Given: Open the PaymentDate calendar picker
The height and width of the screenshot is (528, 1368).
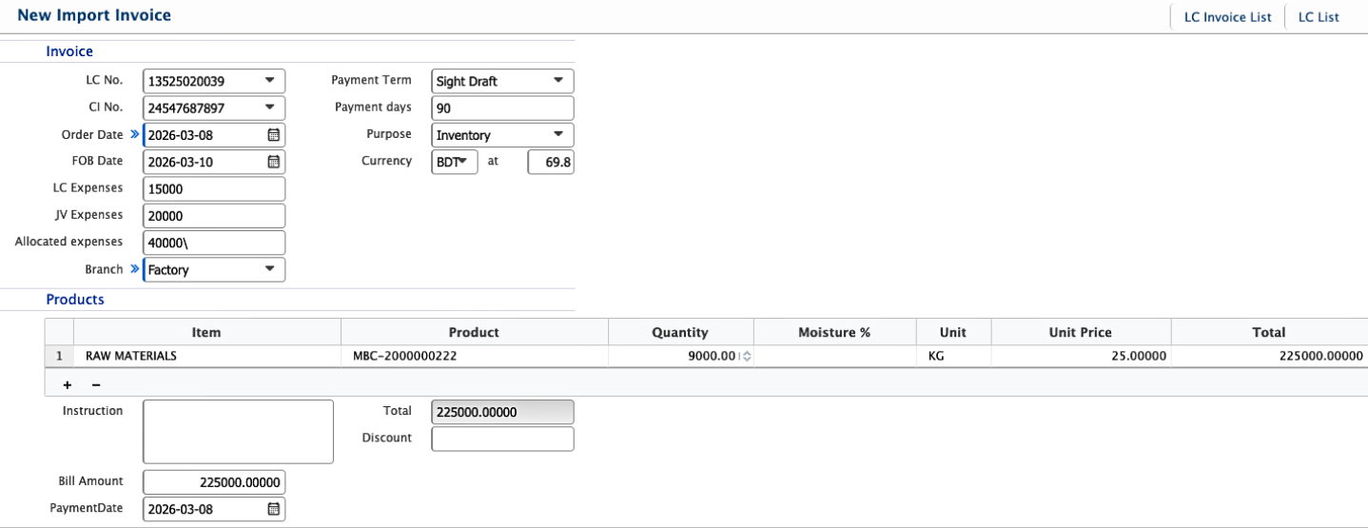Looking at the screenshot, I should tap(273, 509).
